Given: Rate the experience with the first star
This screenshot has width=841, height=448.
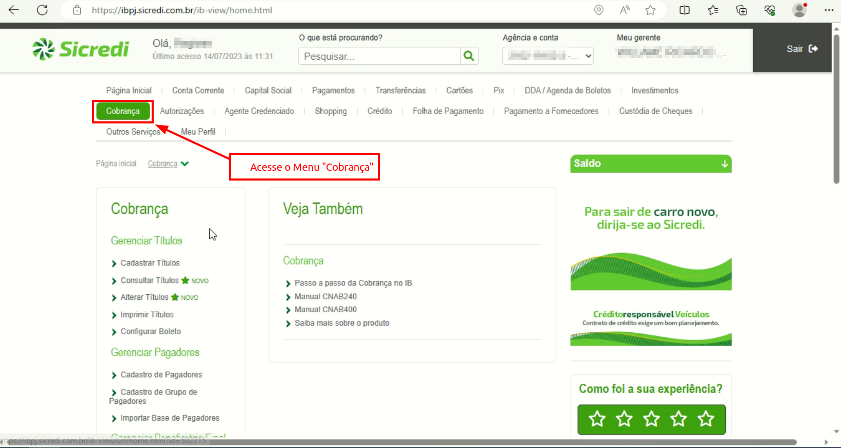Looking at the screenshot, I should pos(597,419).
